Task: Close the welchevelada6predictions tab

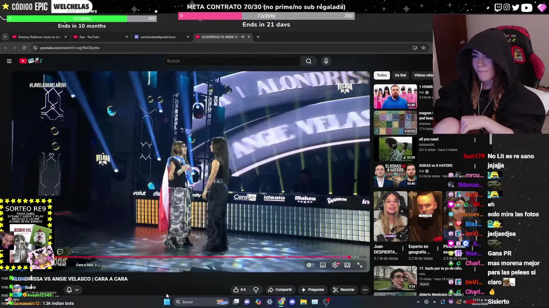Action: pyautogui.click(x=187, y=37)
